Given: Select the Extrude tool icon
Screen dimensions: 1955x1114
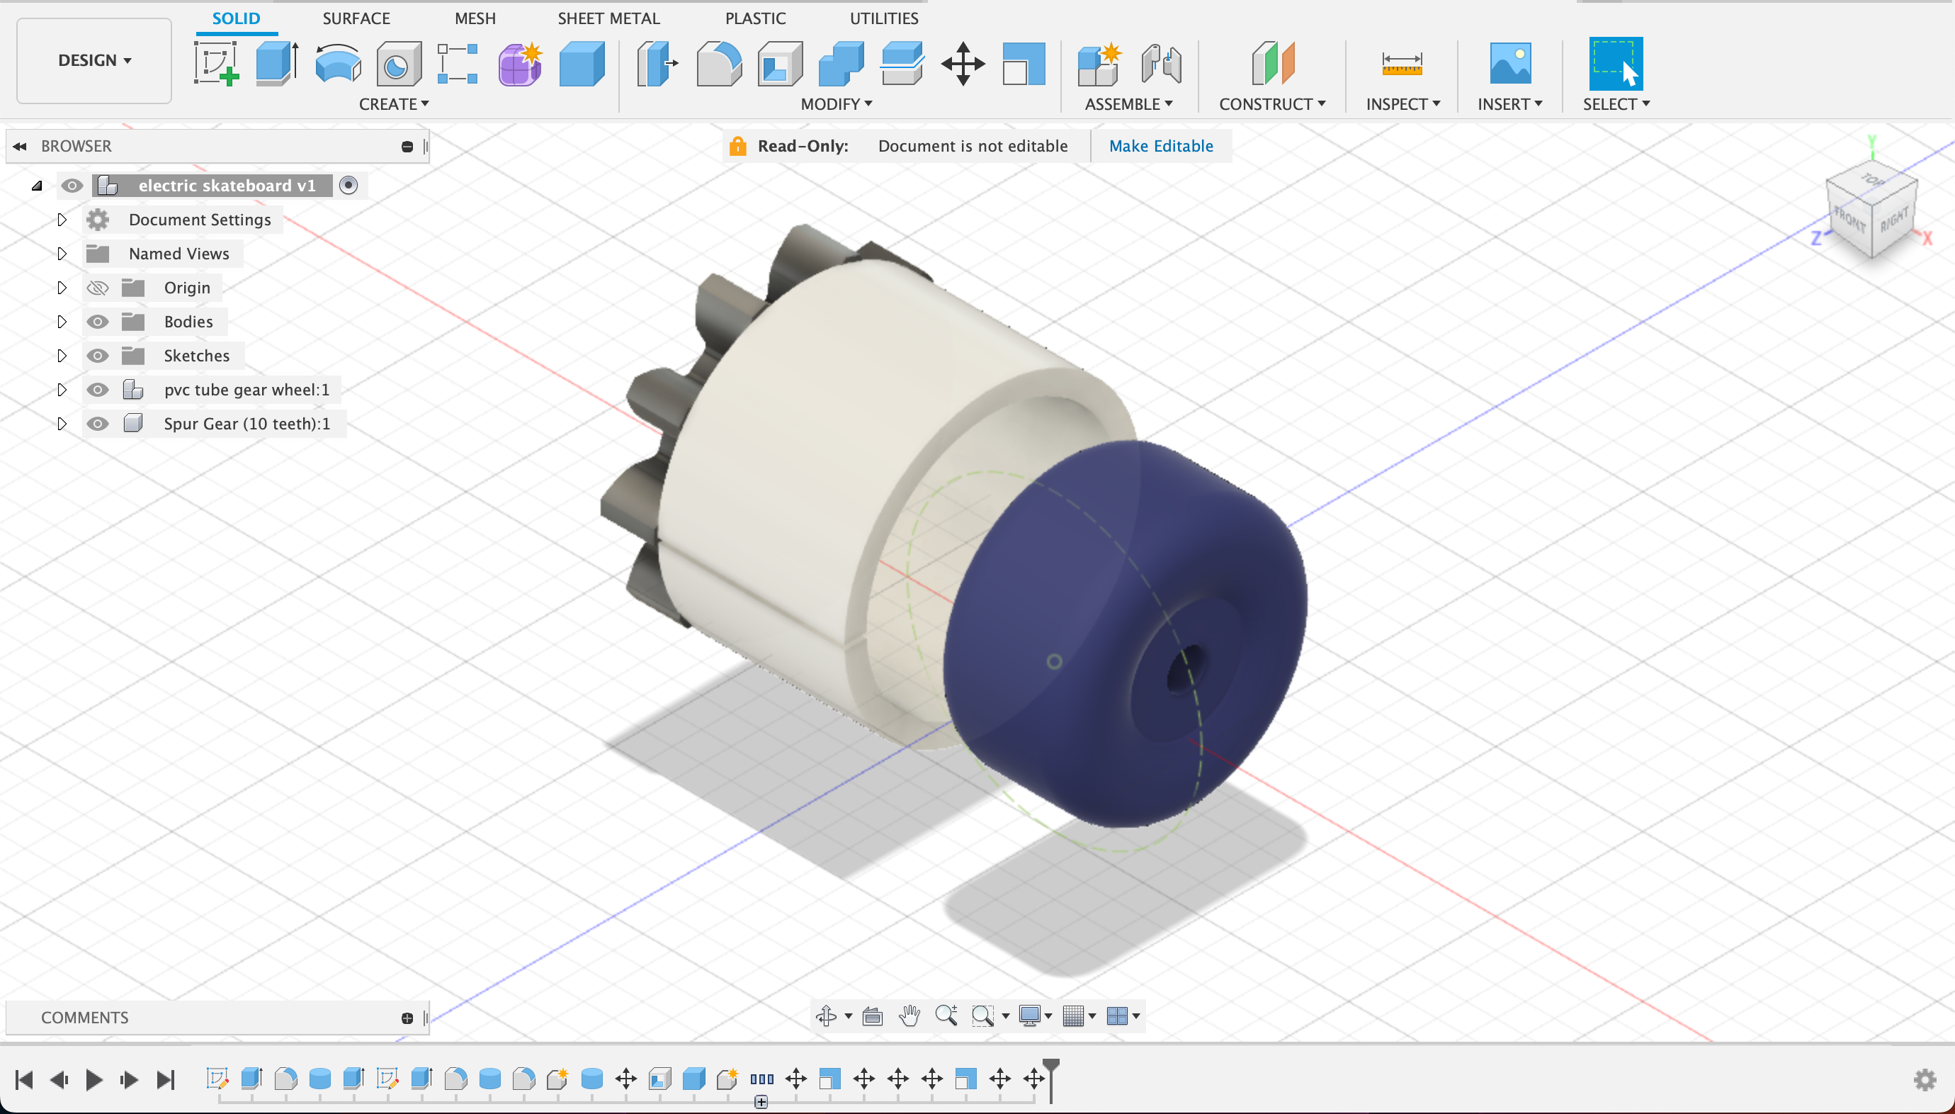Looking at the screenshot, I should [x=276, y=64].
